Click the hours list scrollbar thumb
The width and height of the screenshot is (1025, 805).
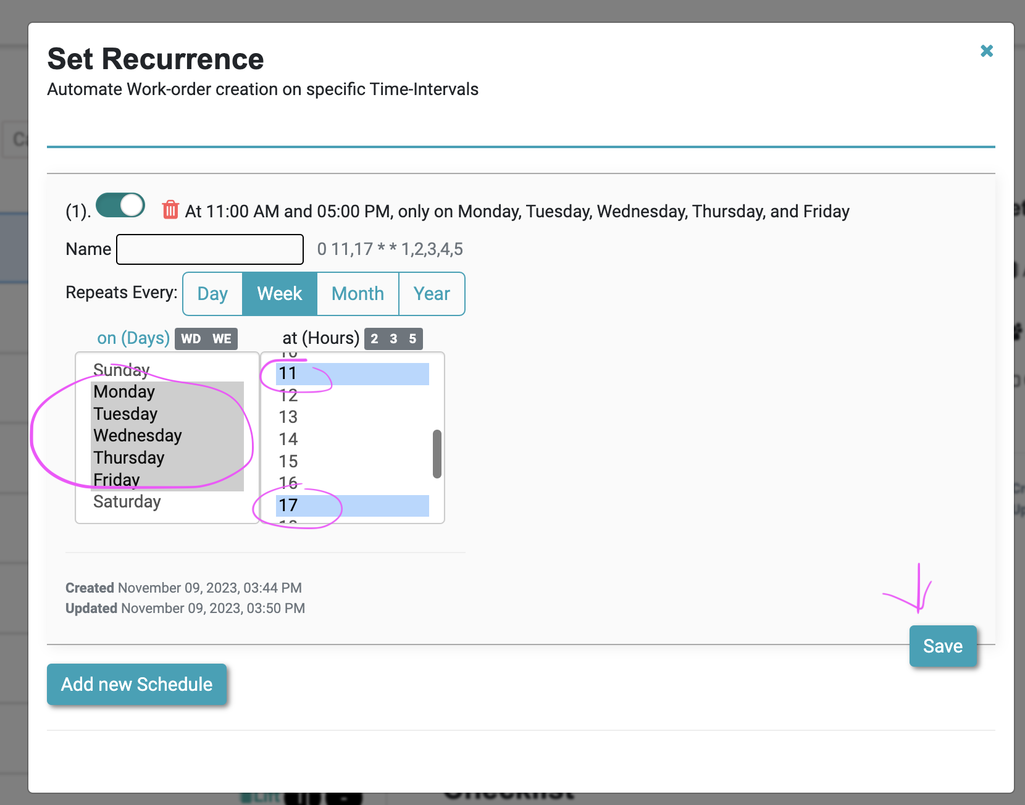coord(437,454)
